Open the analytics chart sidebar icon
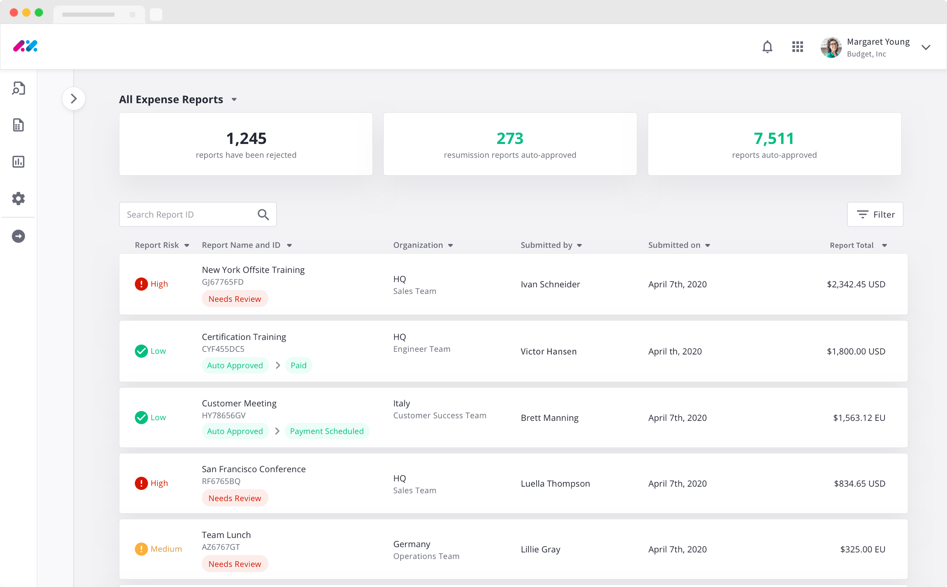This screenshot has height=587, width=947. pyautogui.click(x=18, y=162)
